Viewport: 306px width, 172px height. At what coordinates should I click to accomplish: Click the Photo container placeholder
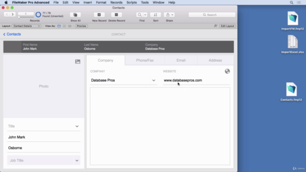pos(44,86)
